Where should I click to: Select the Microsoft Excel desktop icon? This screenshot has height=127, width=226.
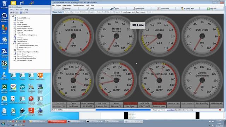4,89
